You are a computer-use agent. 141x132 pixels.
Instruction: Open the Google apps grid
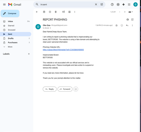(129, 5)
